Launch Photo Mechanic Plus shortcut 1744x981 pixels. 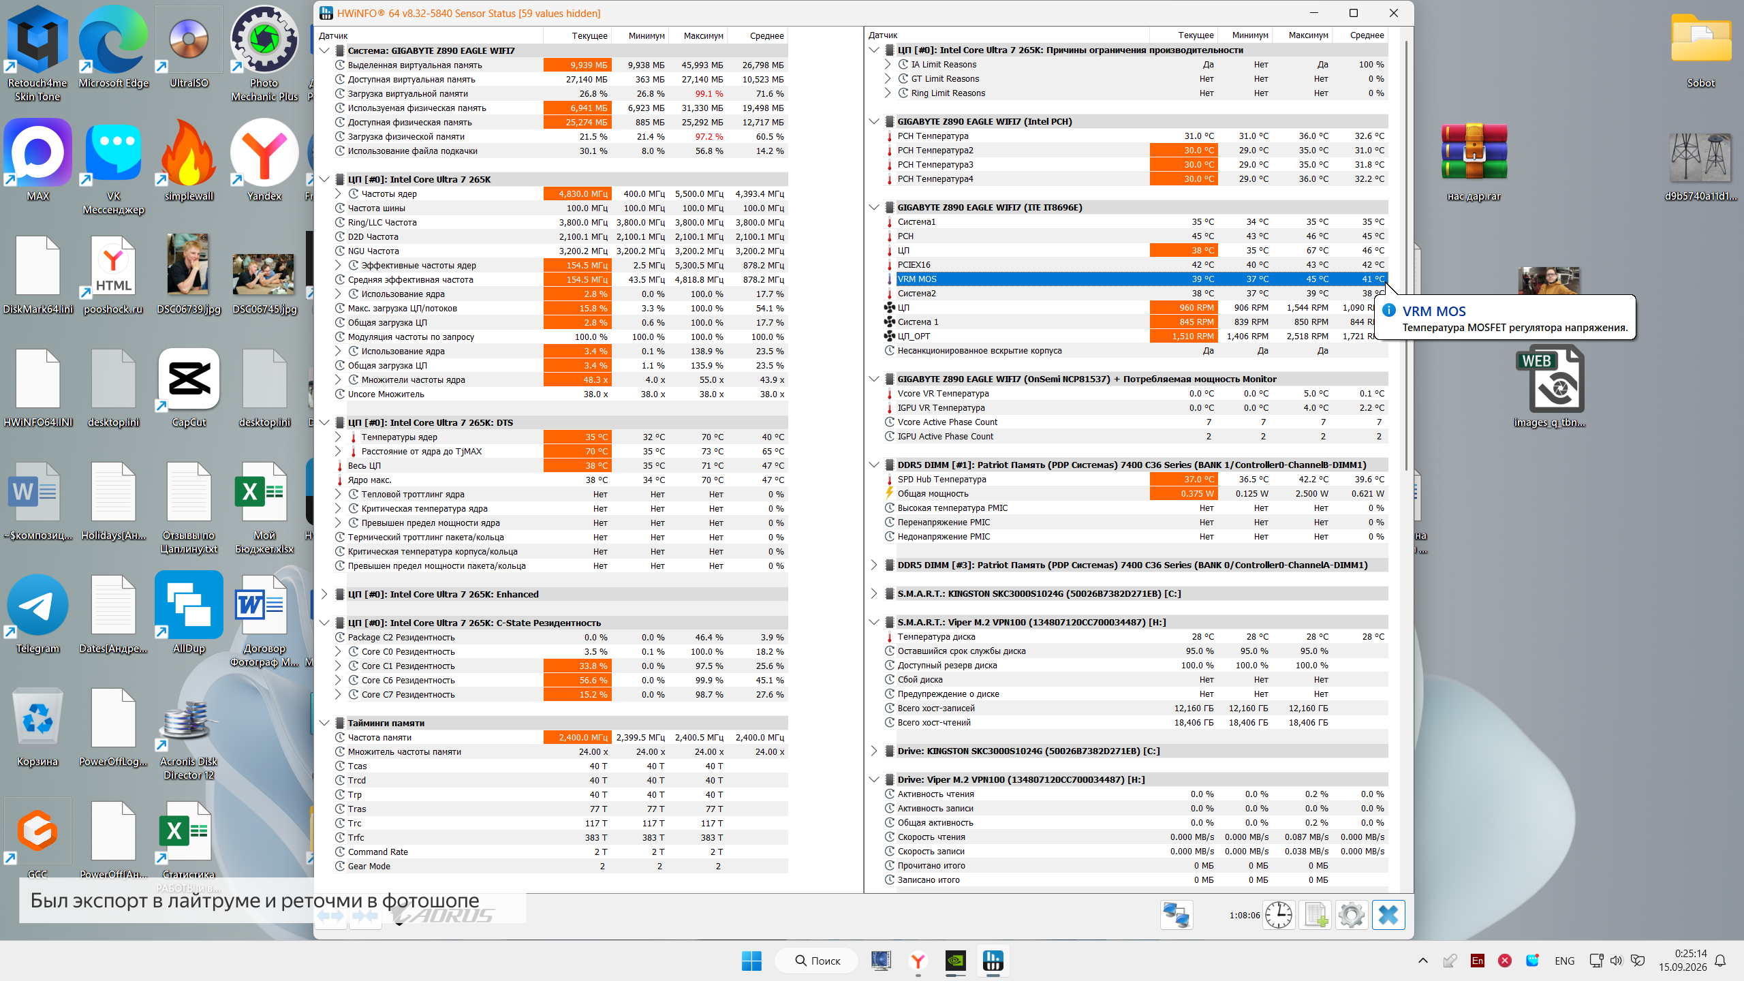pos(264,53)
